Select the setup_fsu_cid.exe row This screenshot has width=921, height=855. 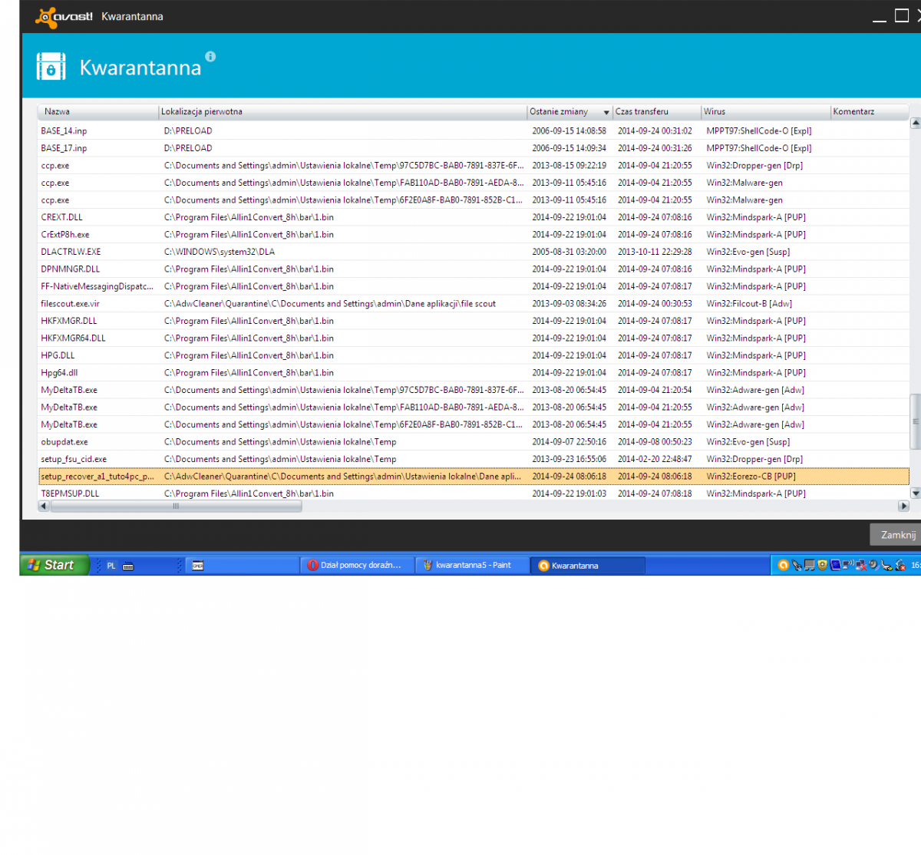(474, 459)
